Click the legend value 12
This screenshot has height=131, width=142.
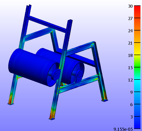tap(130, 80)
